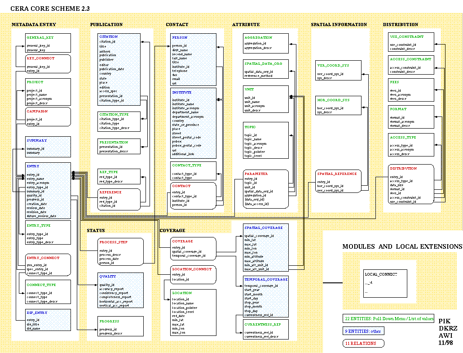Select the TEMPORAL_COVERAGE entity box
Viewport: 463px width, 353px height.
pyautogui.click(x=265, y=297)
